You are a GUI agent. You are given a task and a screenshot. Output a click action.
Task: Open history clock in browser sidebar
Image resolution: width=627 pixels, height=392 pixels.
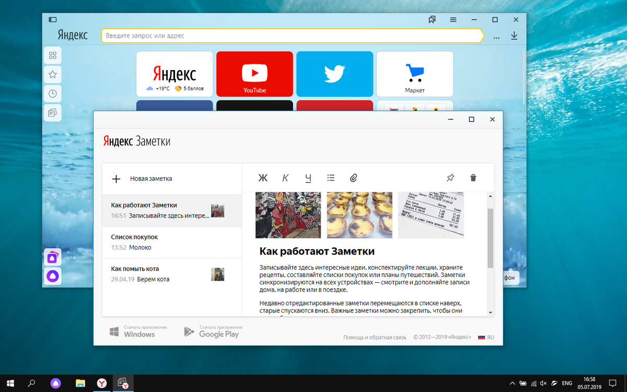coord(53,94)
